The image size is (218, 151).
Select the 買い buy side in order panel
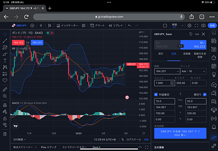pyautogui.click(x=193, y=45)
